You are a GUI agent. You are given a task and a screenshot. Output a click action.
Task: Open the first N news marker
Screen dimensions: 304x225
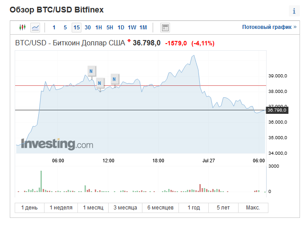[x=91, y=71]
